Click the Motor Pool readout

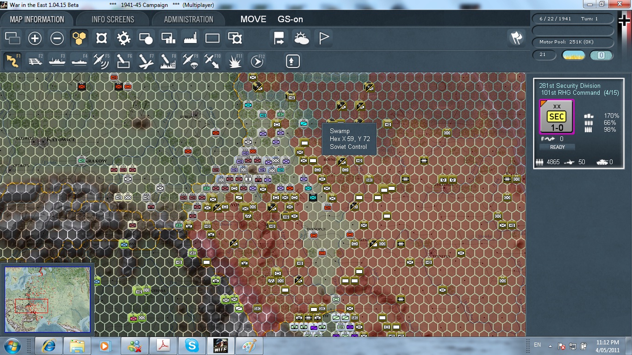573,42
